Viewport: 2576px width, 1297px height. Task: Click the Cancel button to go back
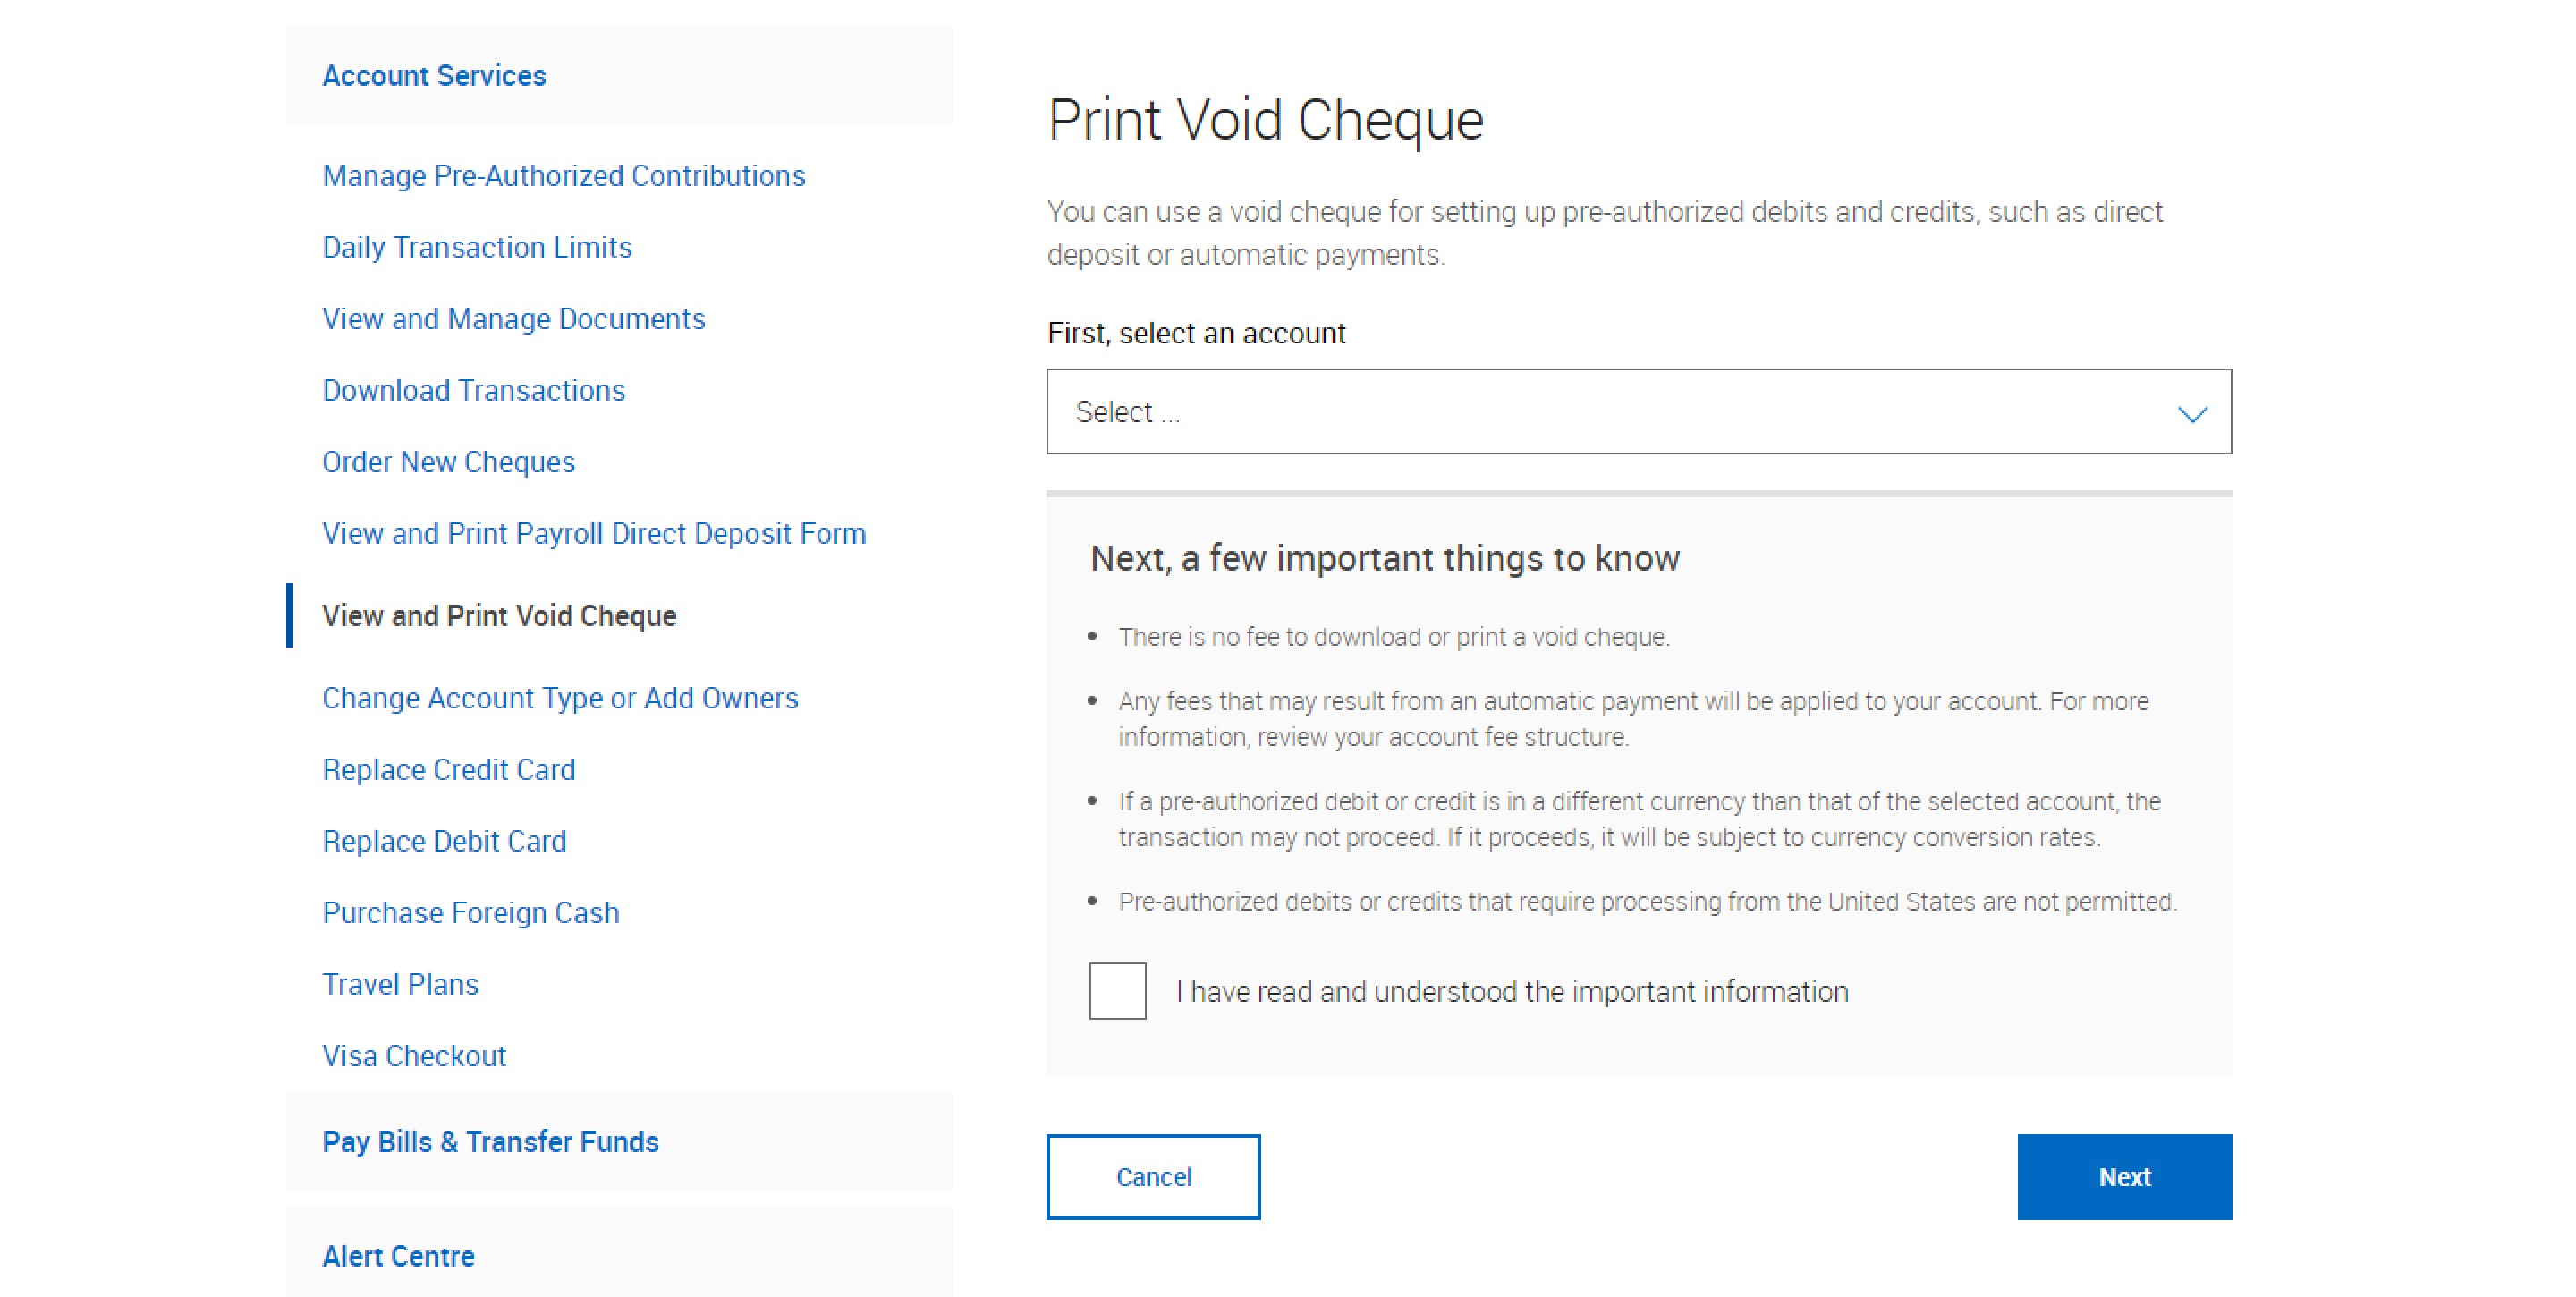pyautogui.click(x=1152, y=1178)
